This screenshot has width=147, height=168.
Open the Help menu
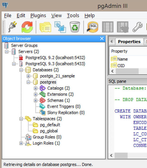click(x=90, y=16)
